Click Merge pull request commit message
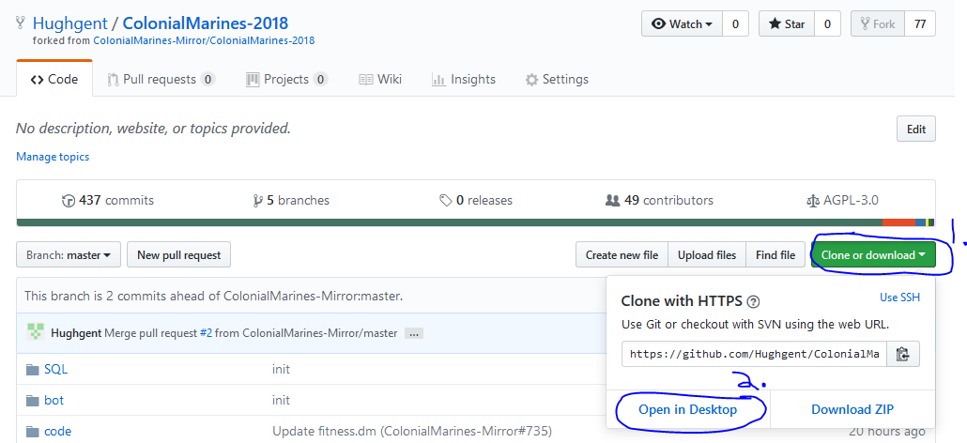 point(251,333)
